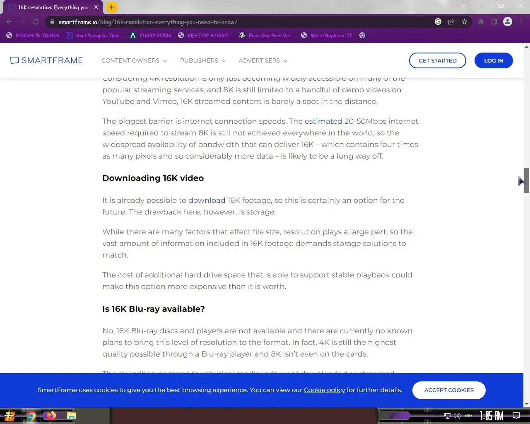Open the Chrome profile avatar
Viewport: 530px width, 424px height.
pos(508,22)
